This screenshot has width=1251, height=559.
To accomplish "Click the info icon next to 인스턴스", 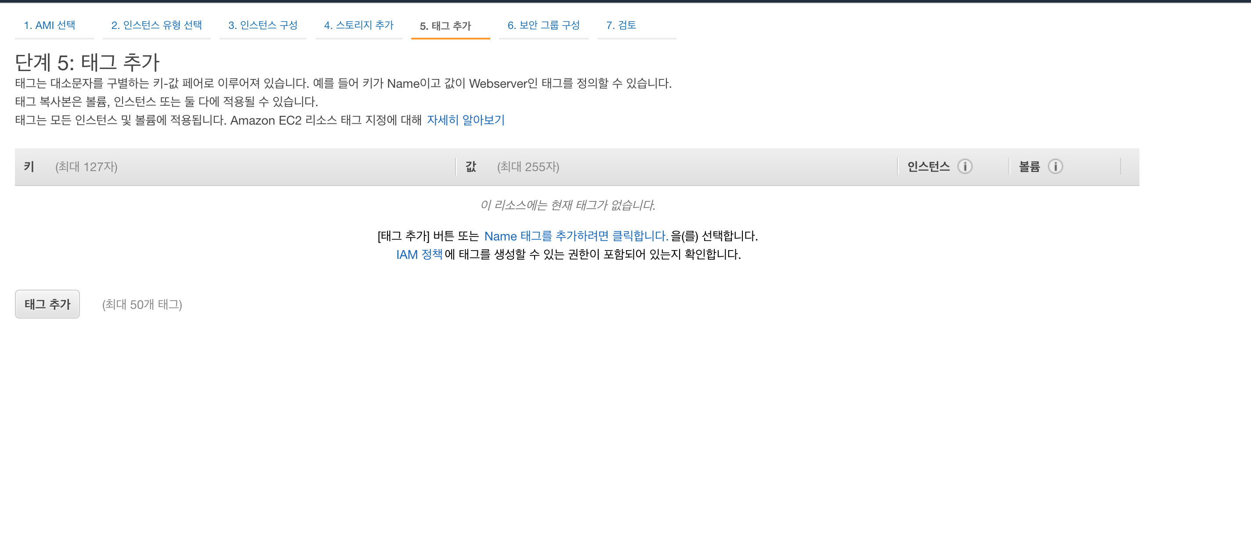I will (965, 166).
